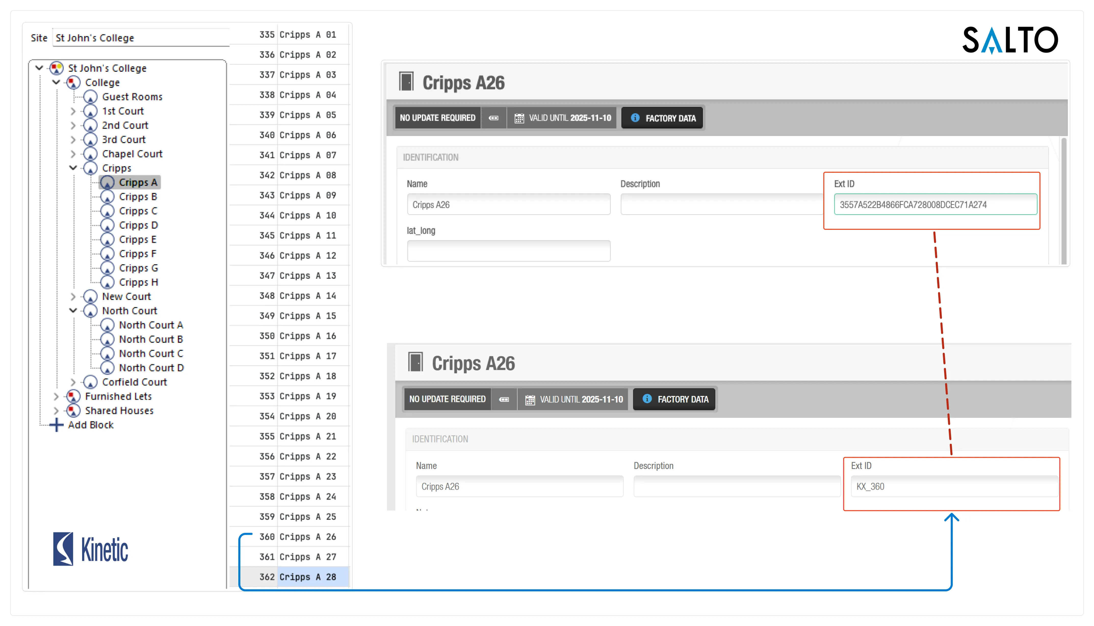Expand the New Court tree node
This screenshot has height=626, width=1094.
pyautogui.click(x=73, y=296)
